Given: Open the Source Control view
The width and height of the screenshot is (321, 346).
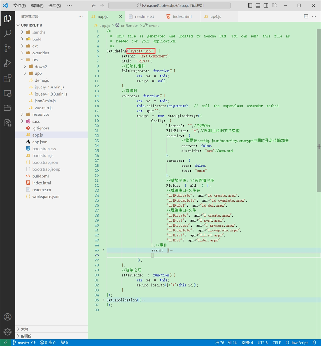Looking at the screenshot, I should tap(7, 48).
